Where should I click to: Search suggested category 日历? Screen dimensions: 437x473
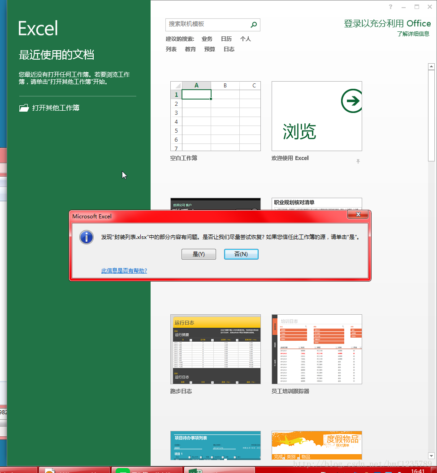(x=226, y=39)
